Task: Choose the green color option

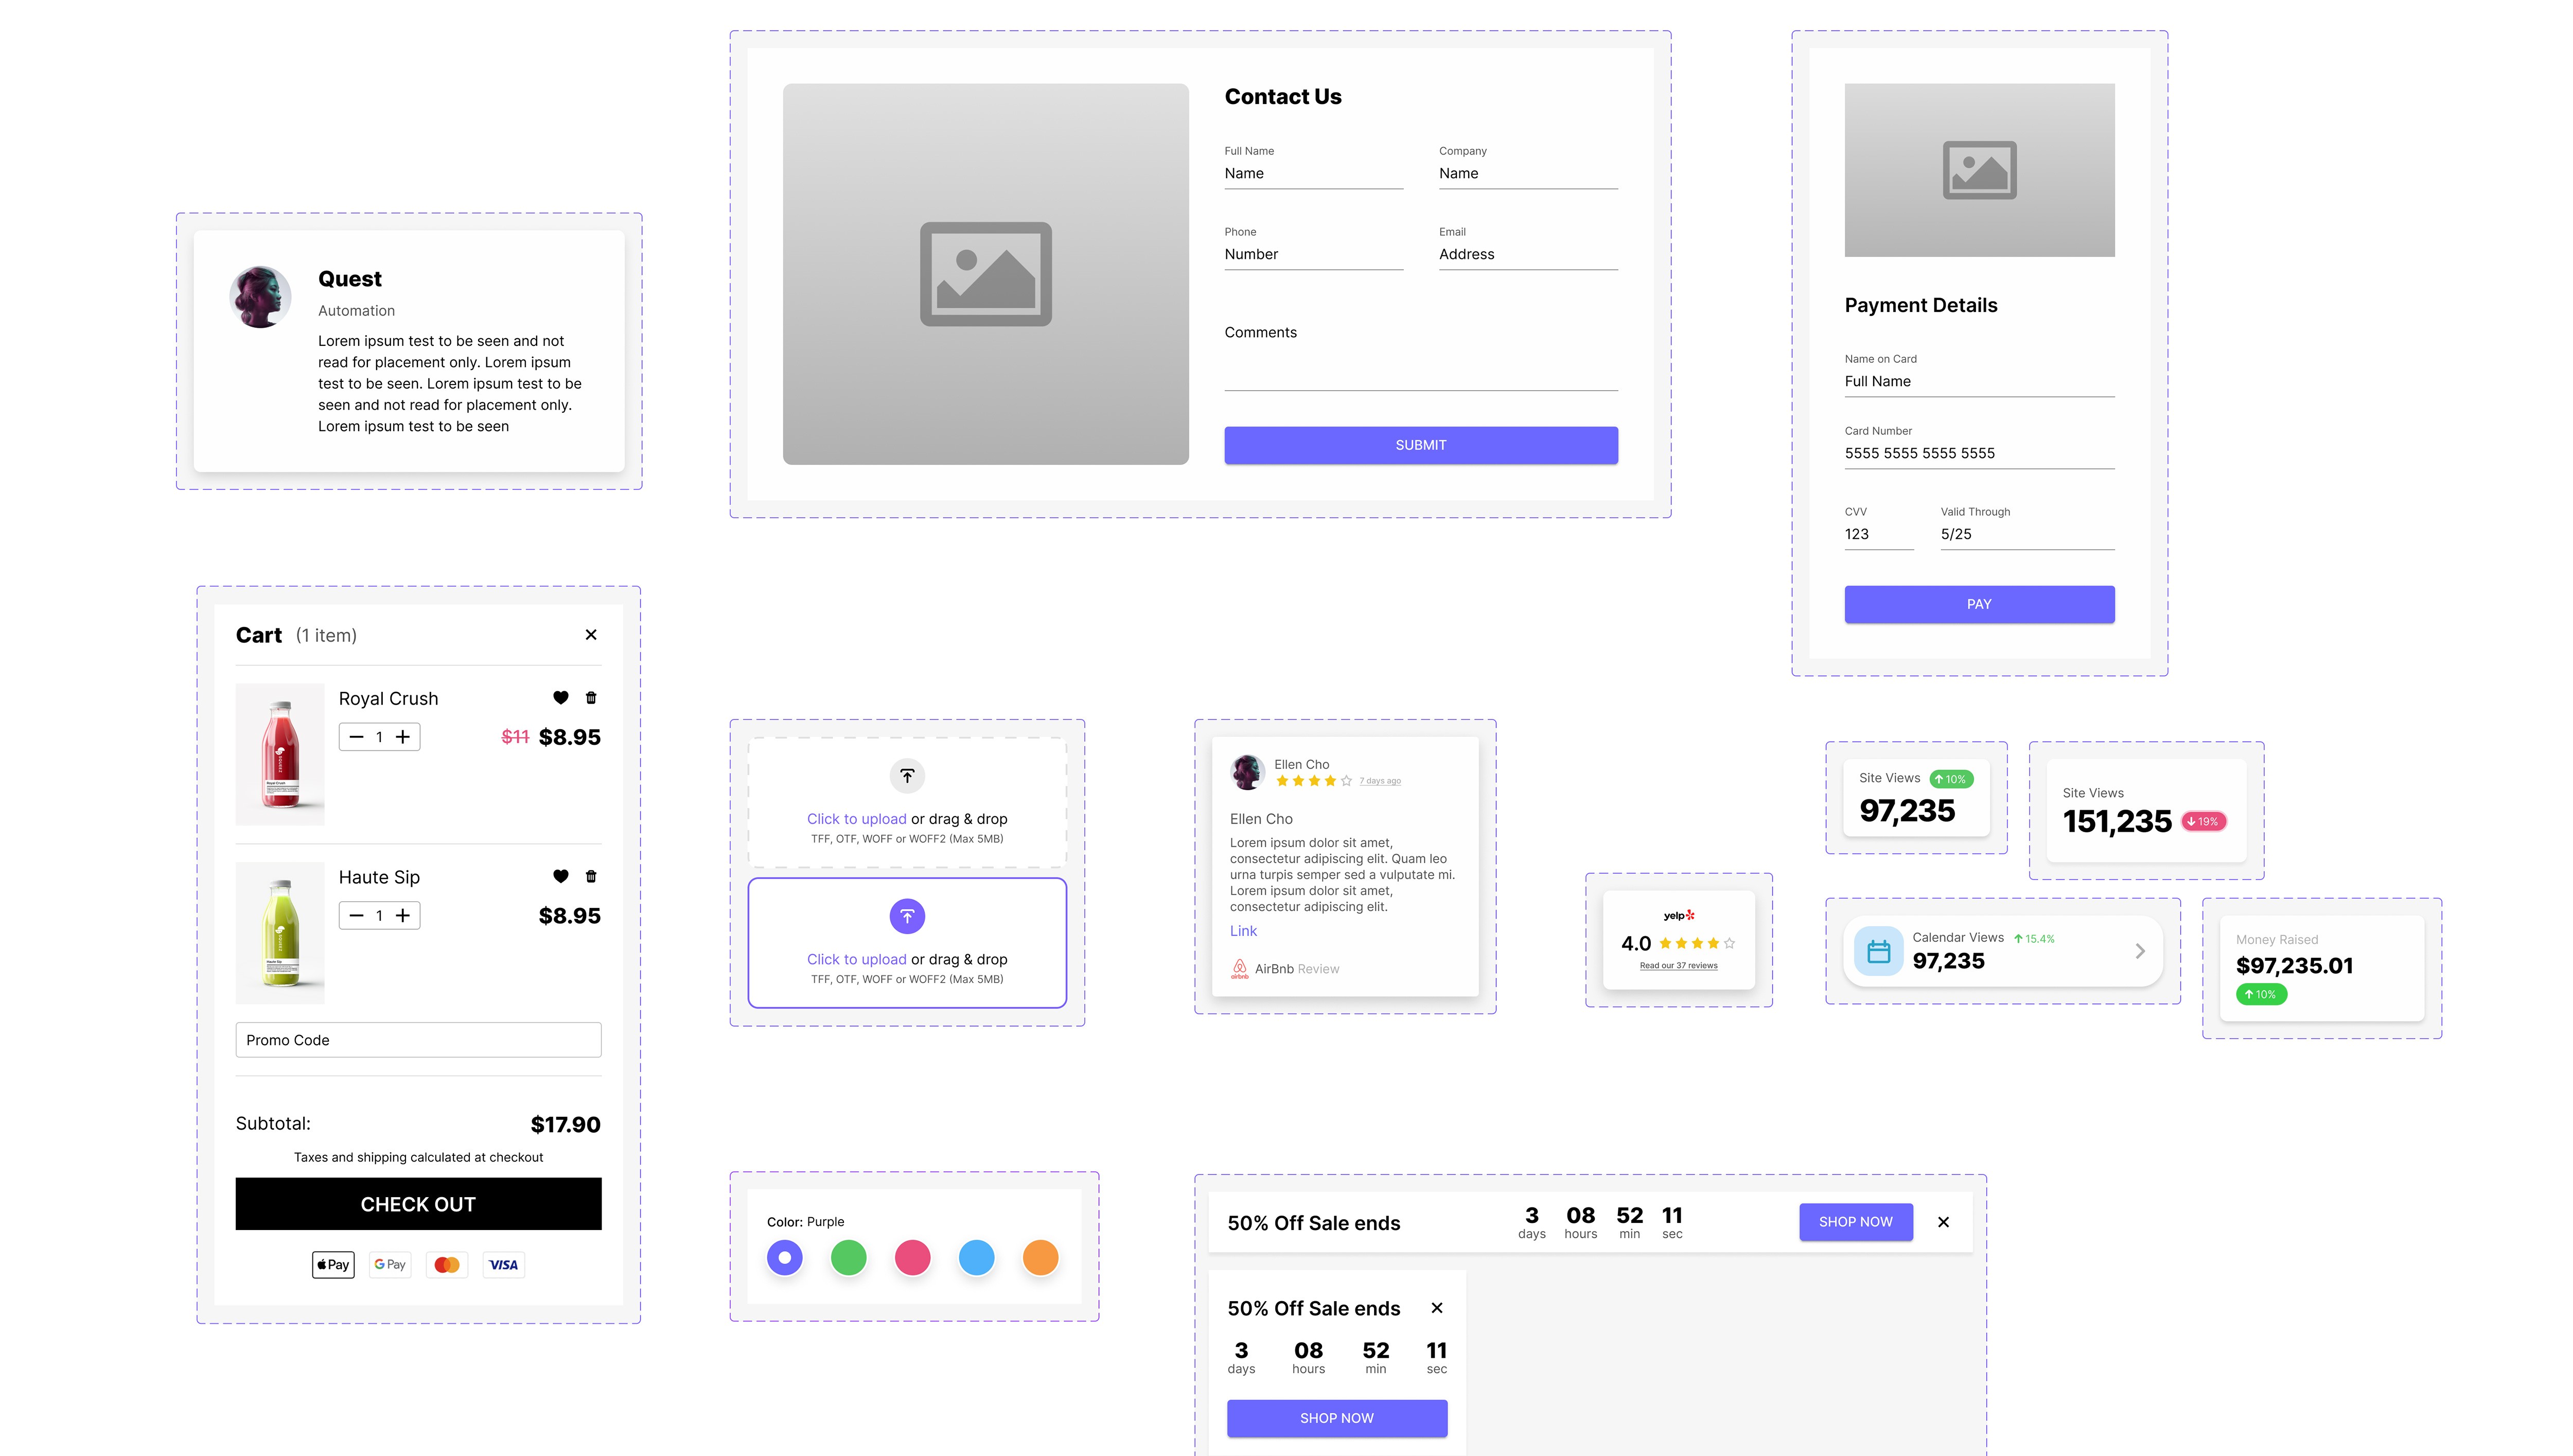Action: [849, 1257]
